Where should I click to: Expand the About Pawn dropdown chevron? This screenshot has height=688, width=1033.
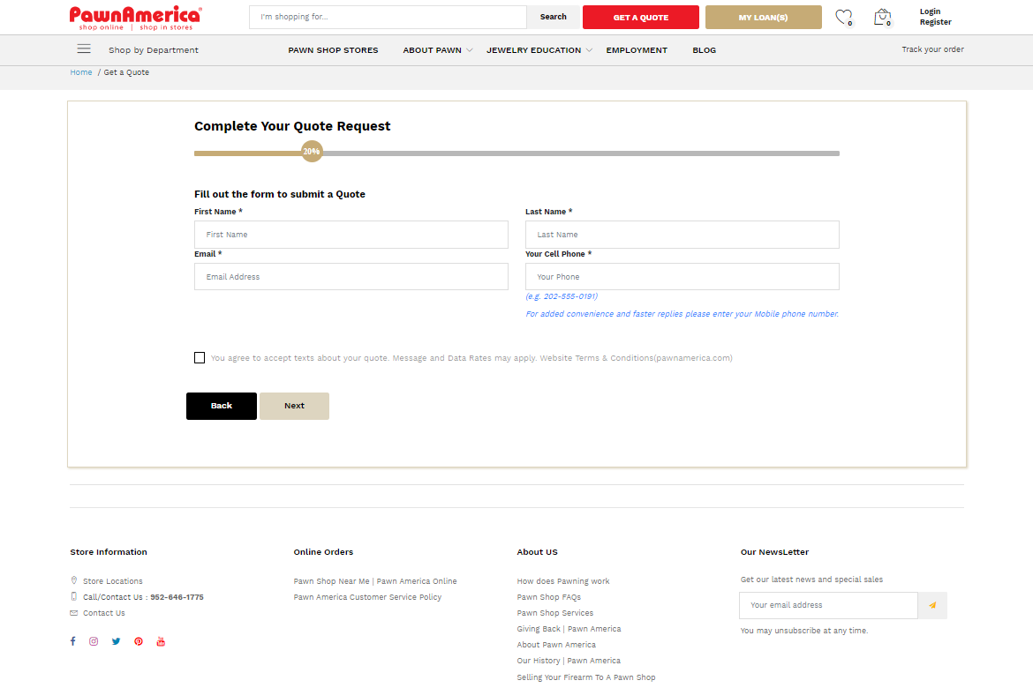point(469,50)
